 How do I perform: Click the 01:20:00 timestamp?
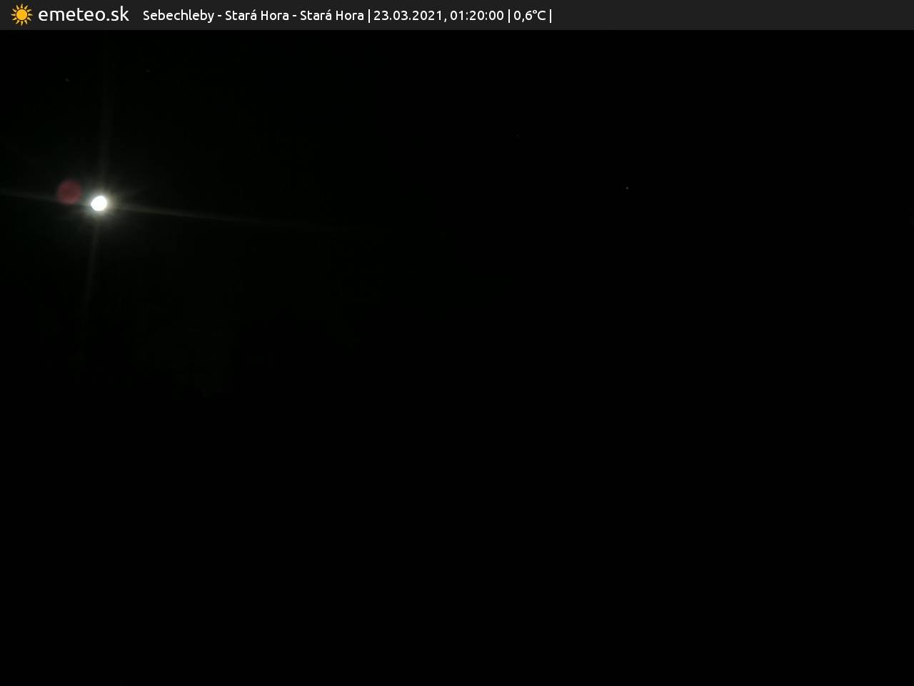(476, 16)
